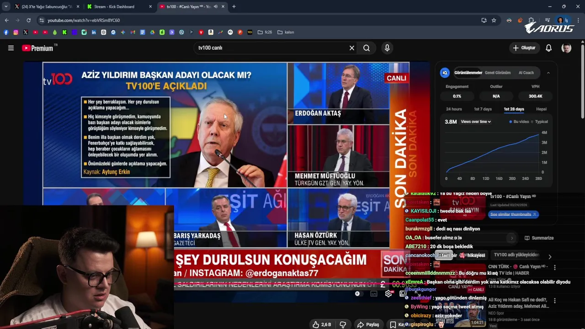This screenshot has width=585, height=329.
Task: Toggle subtitles in the video player
Action: coord(373,294)
